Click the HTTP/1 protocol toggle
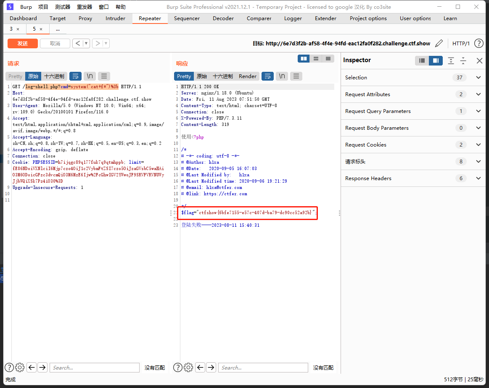The width and height of the screenshot is (489, 388). (x=461, y=43)
